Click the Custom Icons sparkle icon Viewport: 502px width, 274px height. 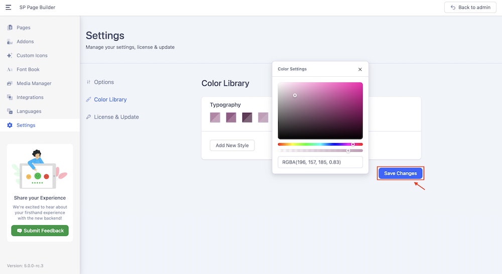(x=10, y=56)
